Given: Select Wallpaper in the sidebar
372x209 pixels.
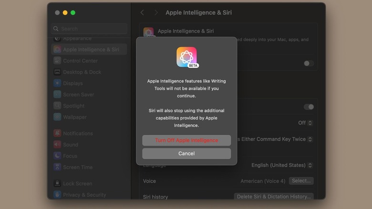Looking at the screenshot, I should coord(89,117).
